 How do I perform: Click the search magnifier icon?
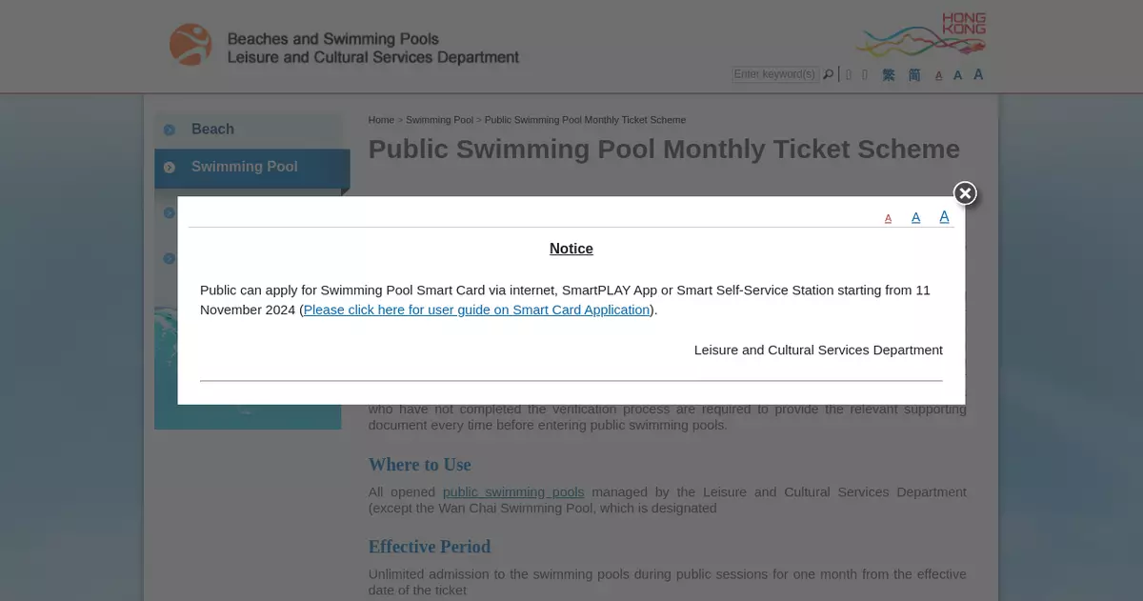(829, 74)
